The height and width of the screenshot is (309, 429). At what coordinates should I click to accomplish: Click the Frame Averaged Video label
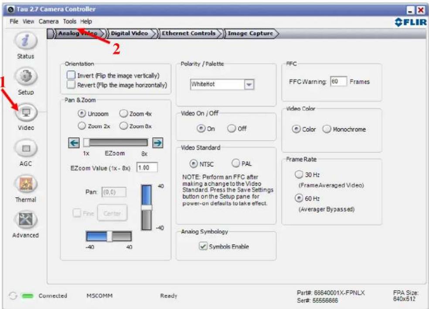click(x=331, y=185)
